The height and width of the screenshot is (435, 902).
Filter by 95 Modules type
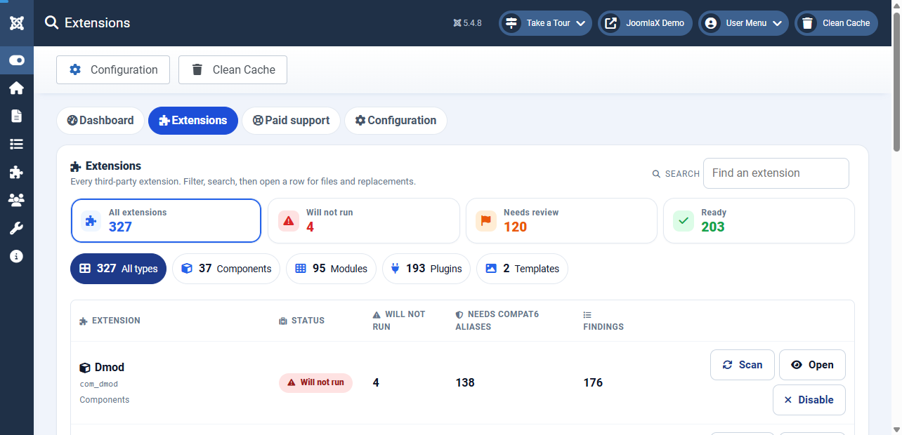pyautogui.click(x=331, y=269)
